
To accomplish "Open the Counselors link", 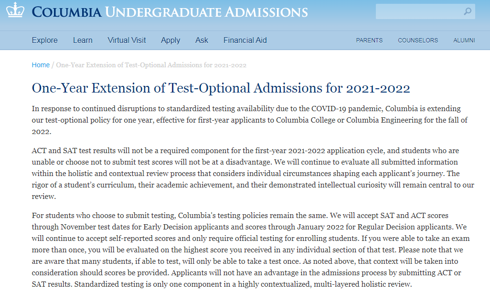I will [418, 41].
